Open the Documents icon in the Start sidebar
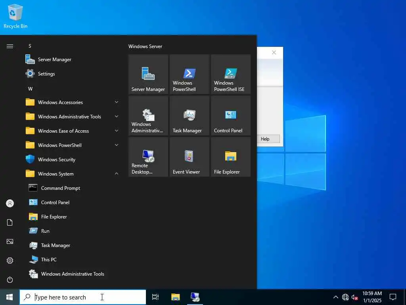The height and width of the screenshot is (305, 406). (x=10, y=222)
